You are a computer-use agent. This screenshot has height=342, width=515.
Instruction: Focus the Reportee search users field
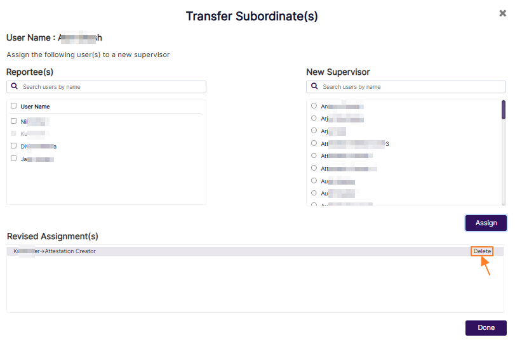point(111,87)
